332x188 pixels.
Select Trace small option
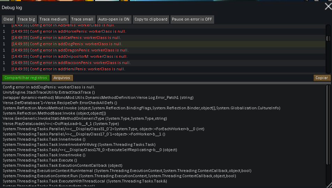82,19
